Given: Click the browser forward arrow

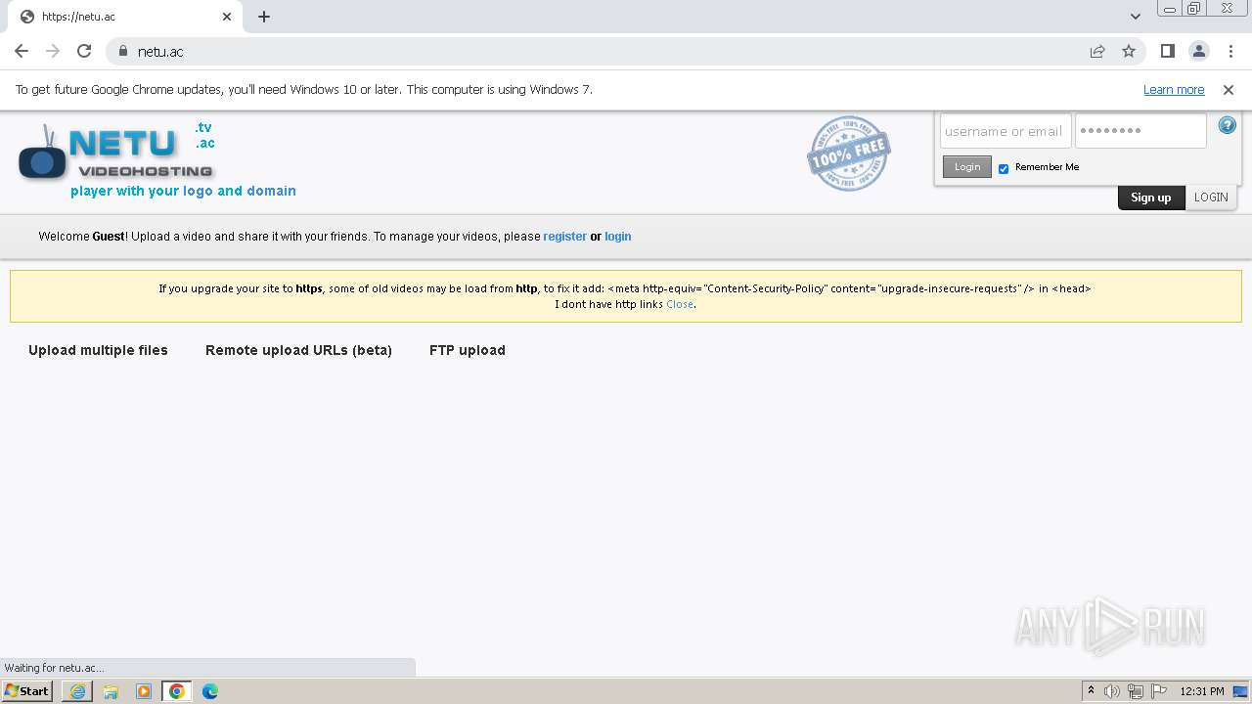Looking at the screenshot, I should coord(53,51).
